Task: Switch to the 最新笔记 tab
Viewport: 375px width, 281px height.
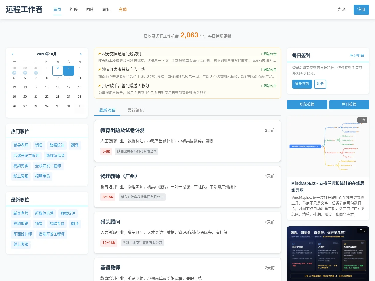Action: [x=135, y=110]
